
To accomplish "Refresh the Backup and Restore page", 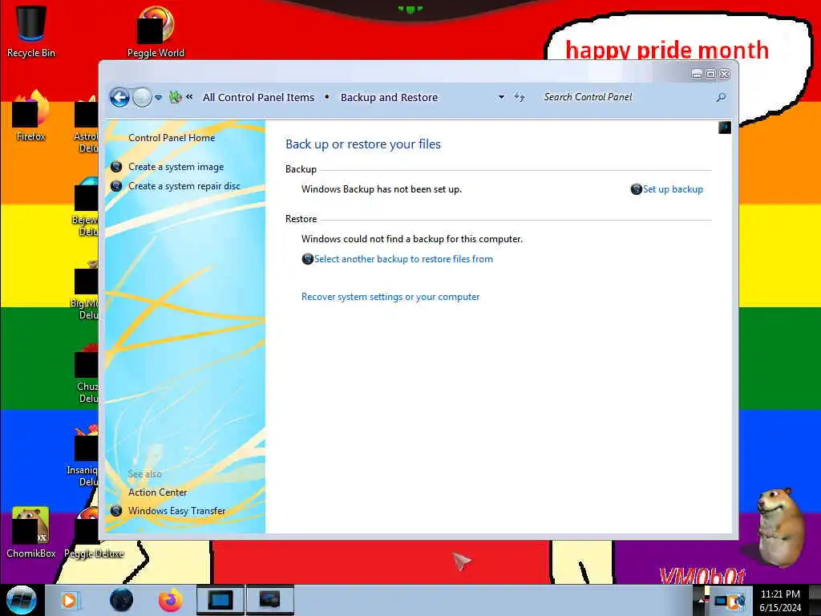I will coord(519,97).
